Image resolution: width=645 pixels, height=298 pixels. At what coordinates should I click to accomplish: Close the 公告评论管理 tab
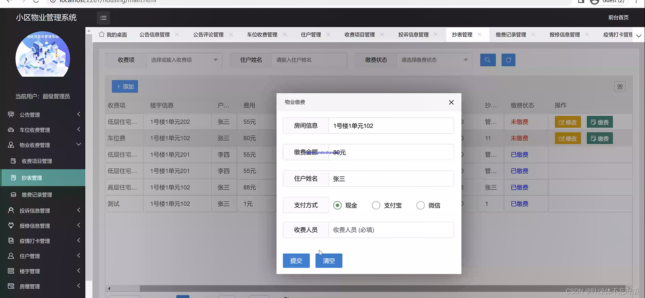tap(231, 34)
